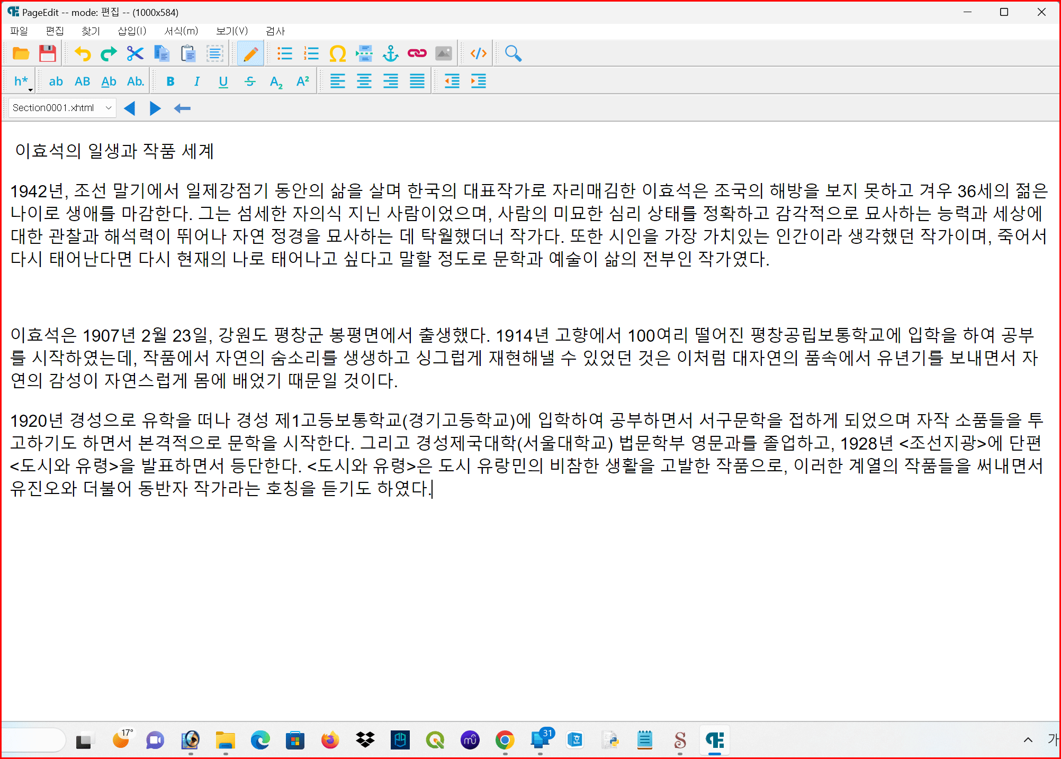Insert special character with Omega icon
This screenshot has width=1061, height=759.
pyautogui.click(x=337, y=53)
